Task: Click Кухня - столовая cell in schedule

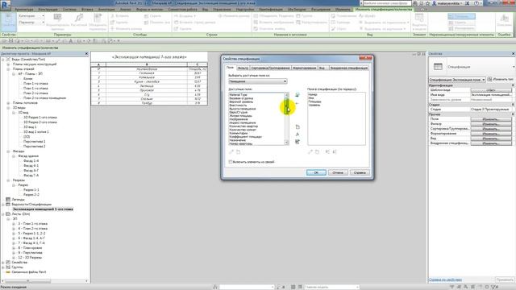Action: coord(147,81)
